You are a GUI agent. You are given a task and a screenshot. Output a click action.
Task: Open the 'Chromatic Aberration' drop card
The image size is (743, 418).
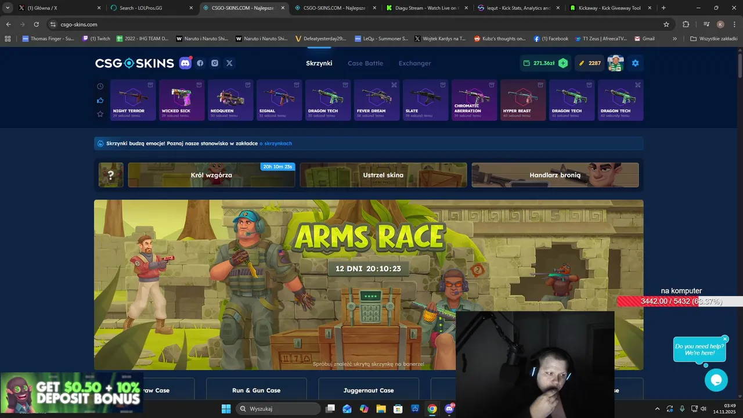coord(474,100)
